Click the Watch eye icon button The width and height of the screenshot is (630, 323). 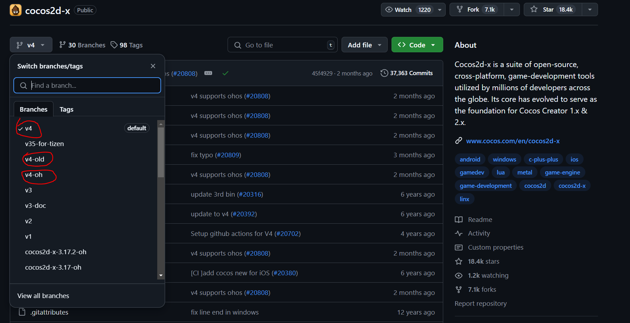pos(389,9)
